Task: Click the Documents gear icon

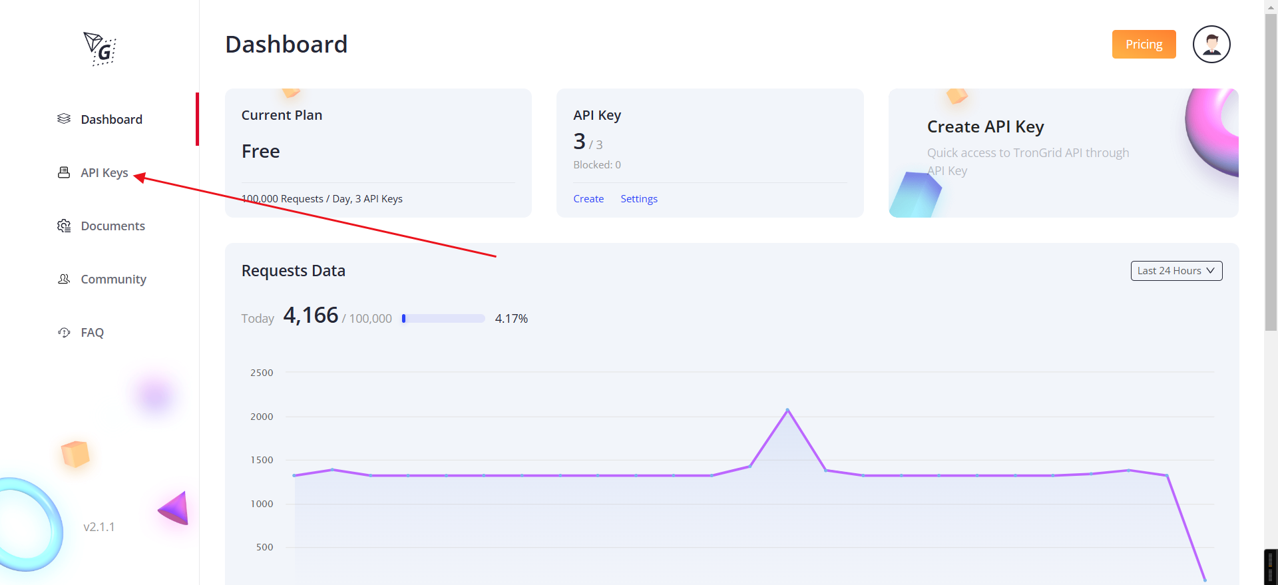Action: [x=64, y=226]
